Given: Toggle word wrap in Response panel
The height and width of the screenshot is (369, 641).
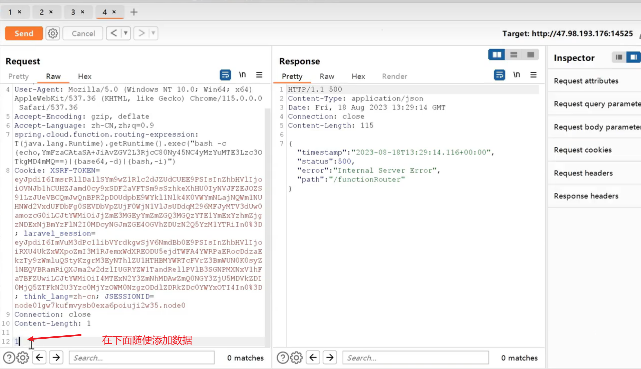Looking at the screenshot, I should (499, 75).
